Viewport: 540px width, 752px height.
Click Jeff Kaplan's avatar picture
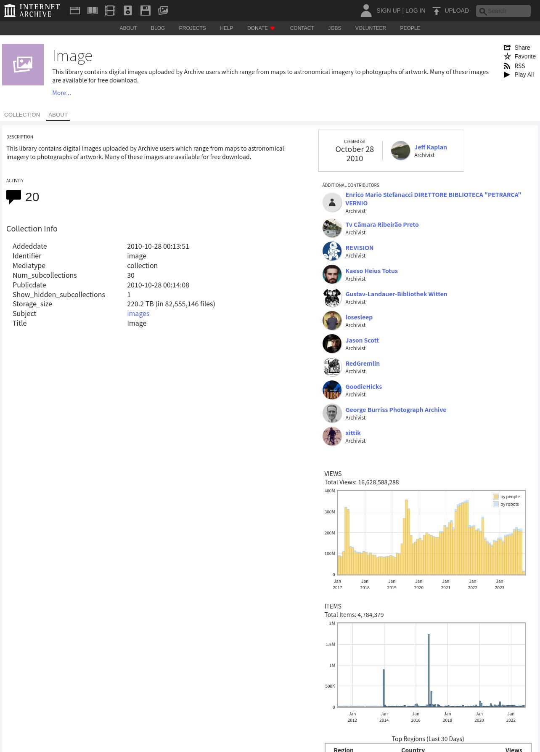(x=400, y=151)
